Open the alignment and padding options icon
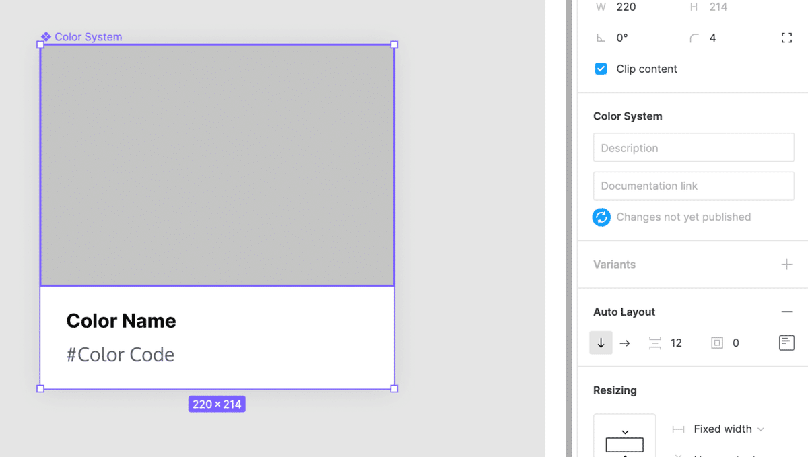The image size is (808, 457). pos(786,343)
